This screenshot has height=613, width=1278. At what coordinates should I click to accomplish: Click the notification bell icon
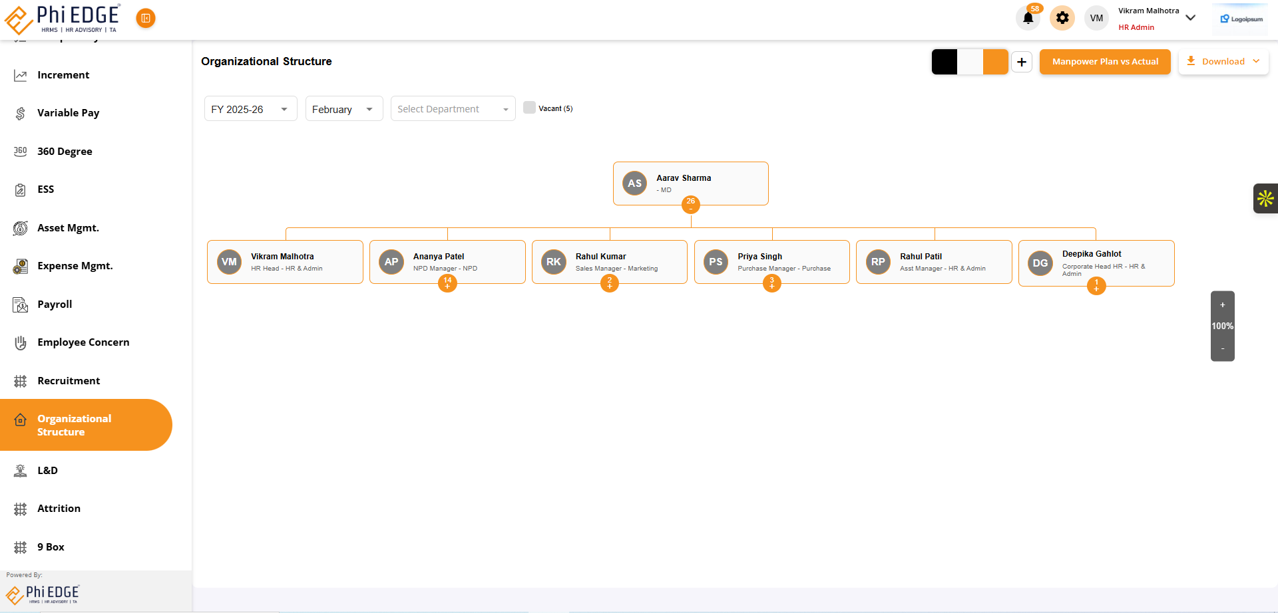click(x=1028, y=18)
